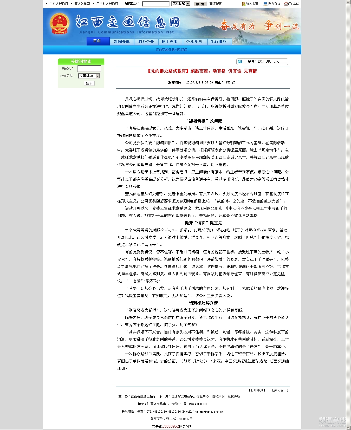Set font size to small [小]
Image resolution: width=351 pixels, height=430 pixels.
pyautogui.click(x=276, y=61)
